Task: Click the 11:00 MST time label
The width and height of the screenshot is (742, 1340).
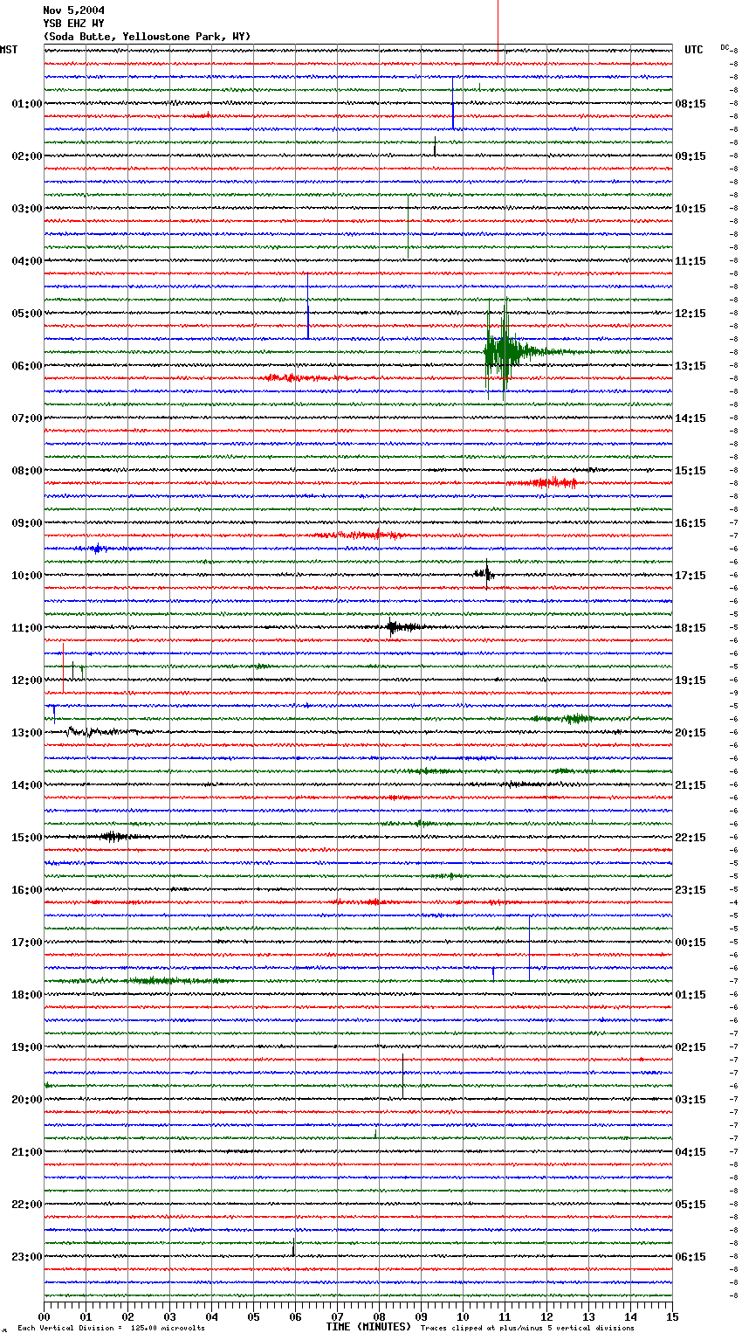Action: (x=27, y=628)
